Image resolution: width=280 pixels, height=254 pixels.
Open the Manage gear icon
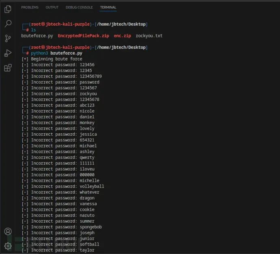(8, 246)
